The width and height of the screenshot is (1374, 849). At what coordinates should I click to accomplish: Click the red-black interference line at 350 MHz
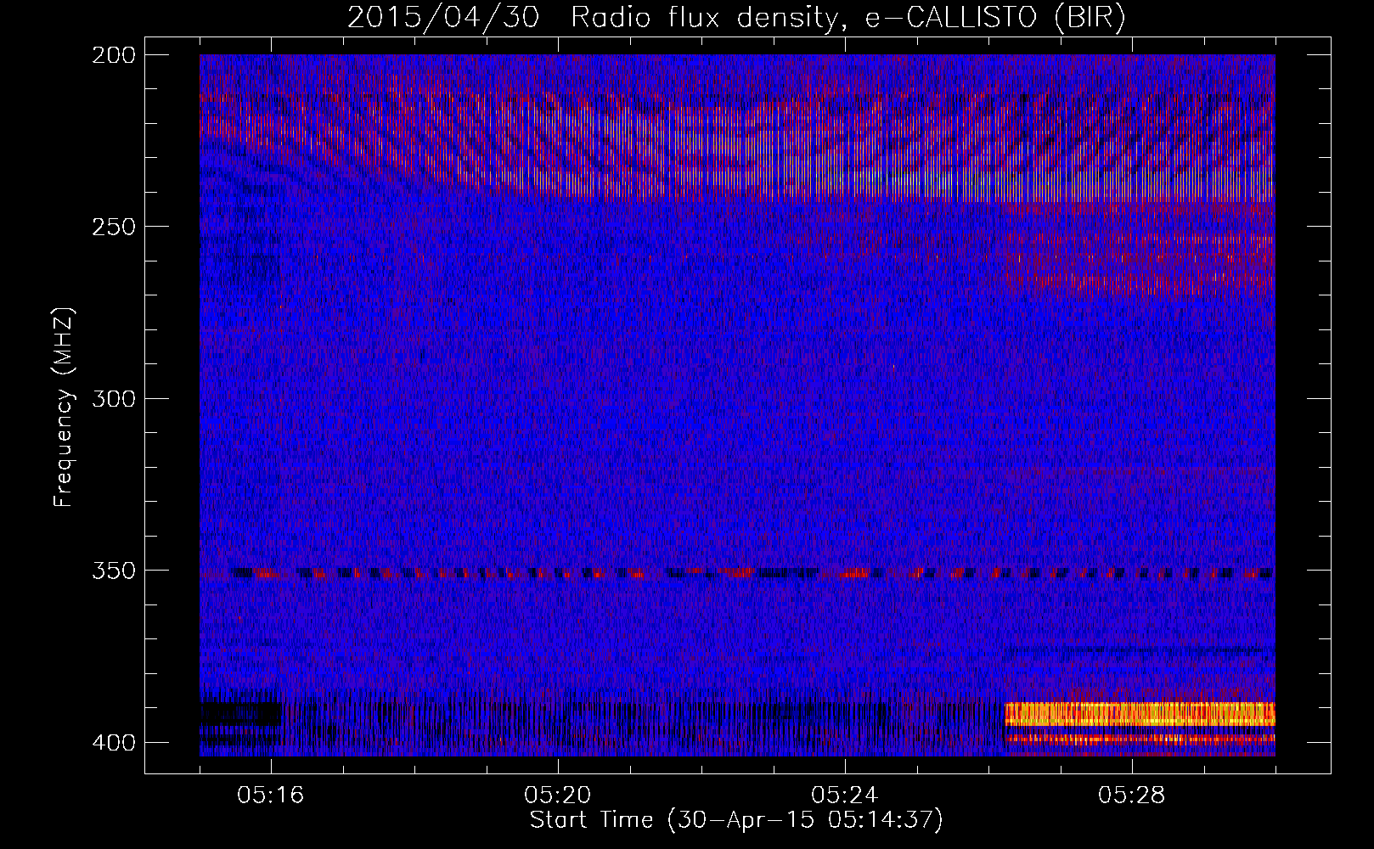pyautogui.click(x=737, y=573)
